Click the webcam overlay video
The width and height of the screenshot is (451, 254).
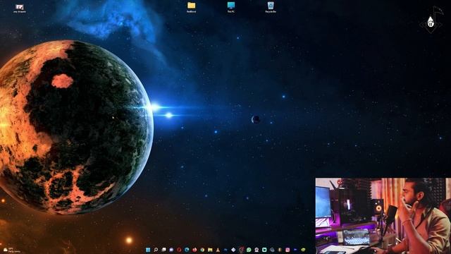click(383, 216)
